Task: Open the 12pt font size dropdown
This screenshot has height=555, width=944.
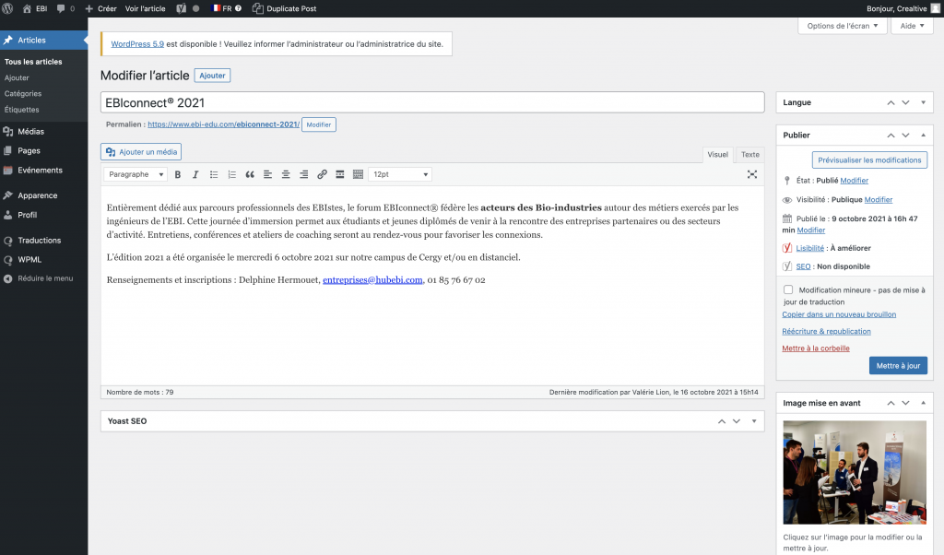Action: (x=400, y=174)
